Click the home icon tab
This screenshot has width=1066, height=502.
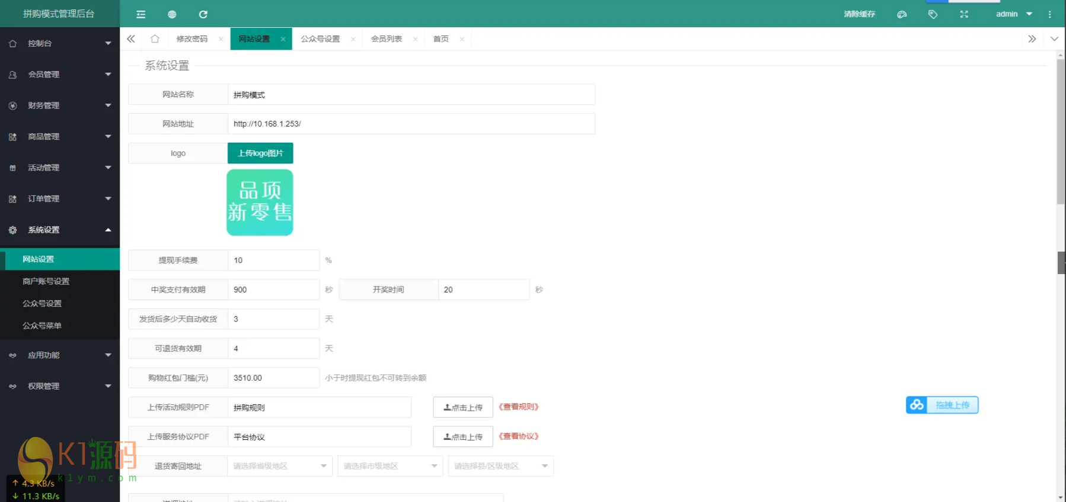pos(155,39)
